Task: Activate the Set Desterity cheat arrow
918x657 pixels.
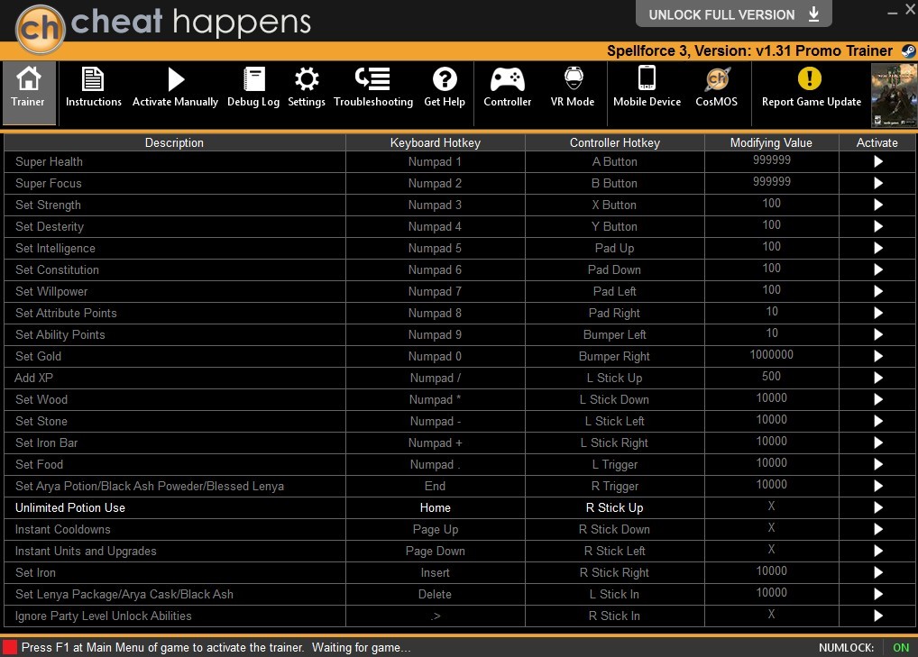Action: (x=877, y=226)
